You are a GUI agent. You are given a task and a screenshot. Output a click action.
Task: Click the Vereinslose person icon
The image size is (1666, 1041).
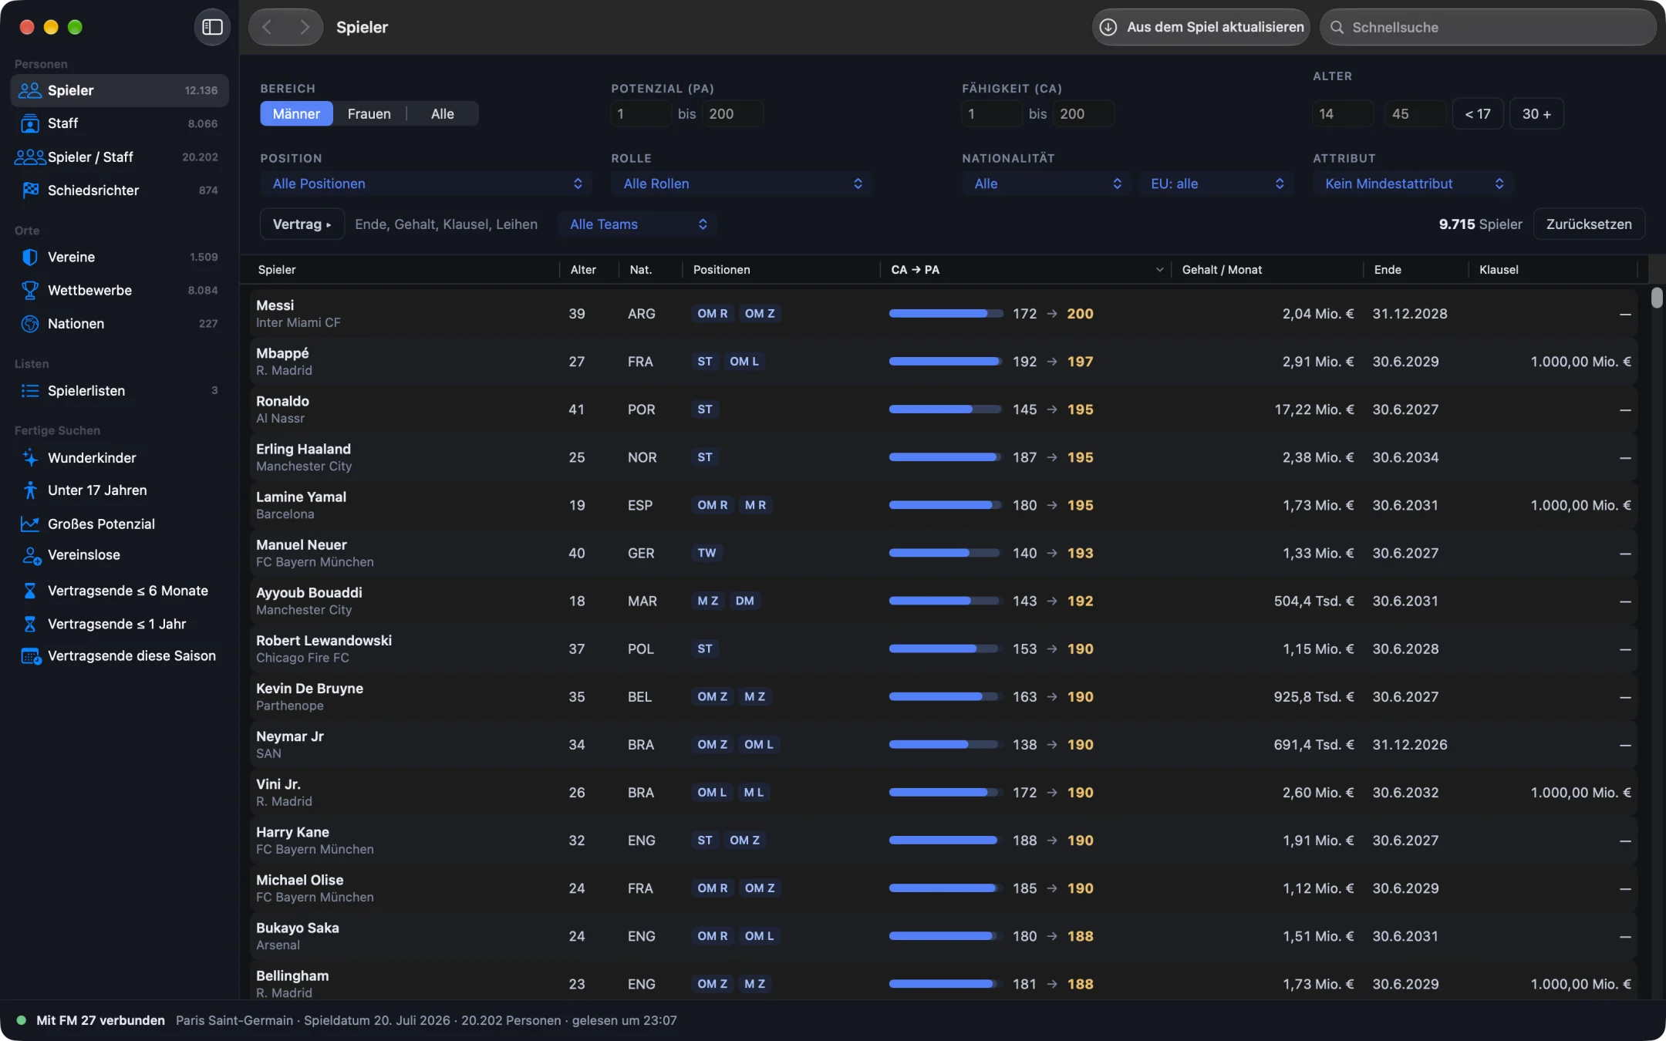pos(31,555)
